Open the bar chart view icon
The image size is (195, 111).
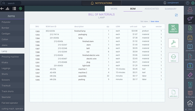click(8, 9)
